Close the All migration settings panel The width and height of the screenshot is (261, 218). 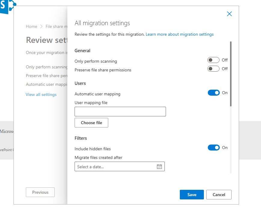[x=229, y=14]
